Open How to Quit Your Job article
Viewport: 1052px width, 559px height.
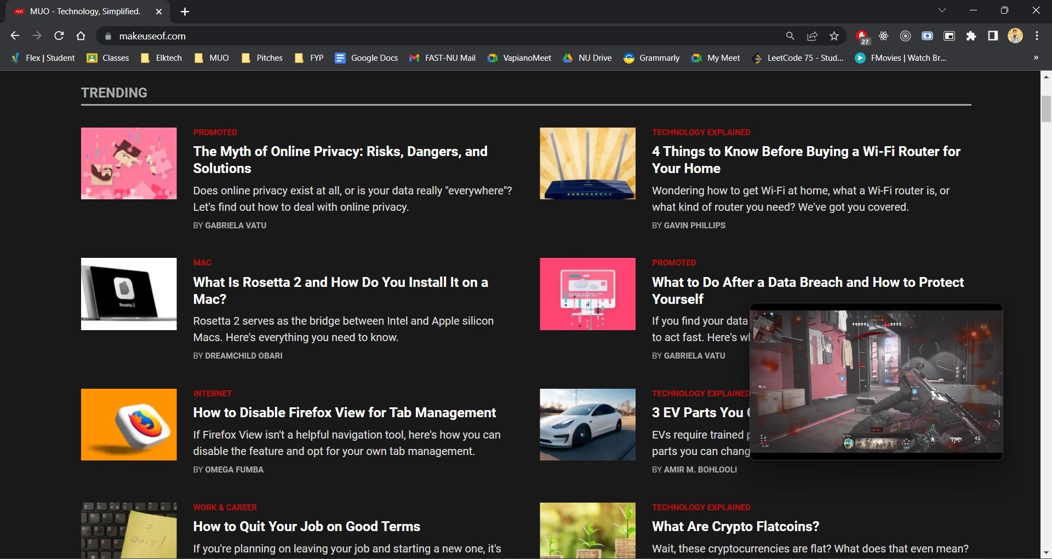point(306,526)
